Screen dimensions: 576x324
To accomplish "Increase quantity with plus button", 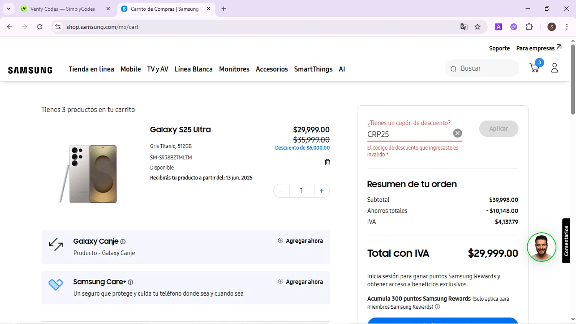I will [x=322, y=191].
